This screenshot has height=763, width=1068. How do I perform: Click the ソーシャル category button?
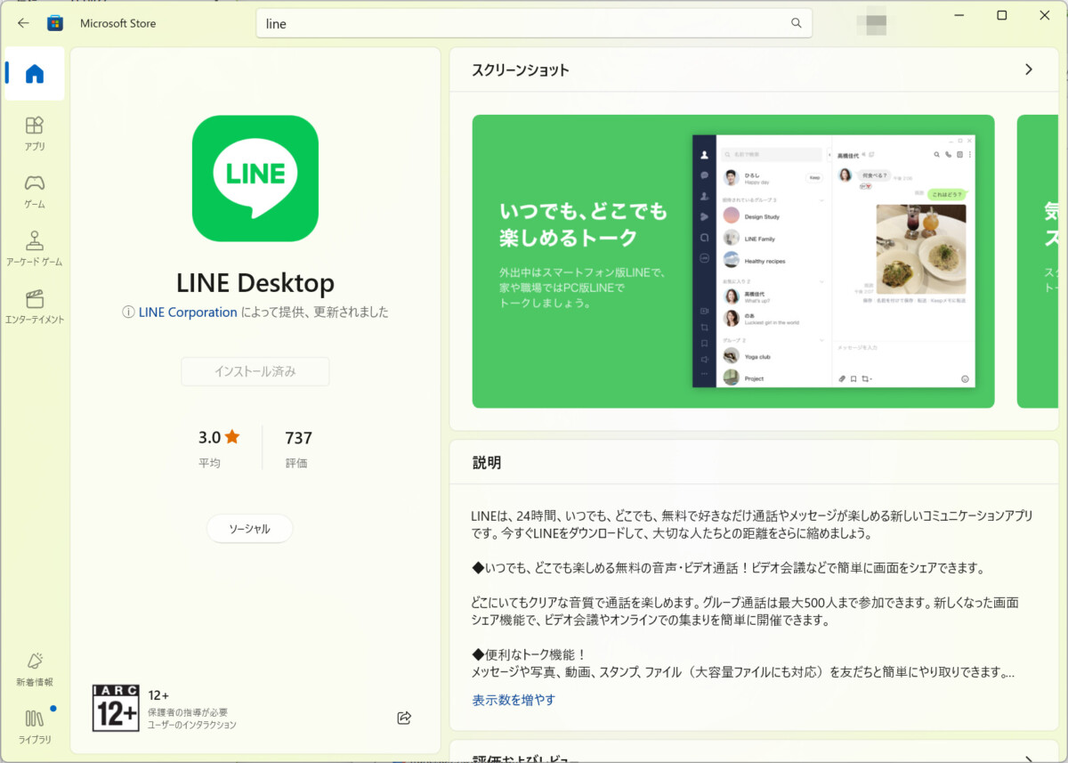(249, 529)
